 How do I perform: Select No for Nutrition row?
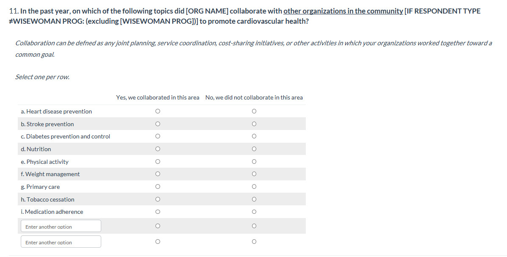254,149
